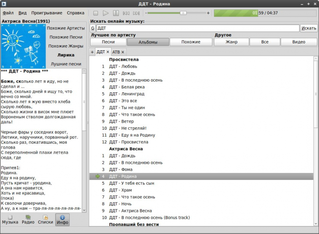Select the Песни filter button
319x234 pixels.
click(108, 42)
